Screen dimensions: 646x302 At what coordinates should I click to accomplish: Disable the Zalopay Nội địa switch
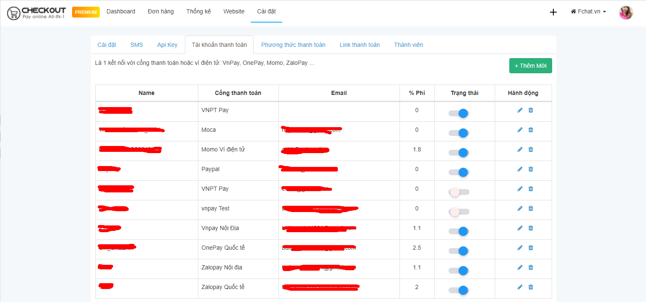(x=459, y=271)
